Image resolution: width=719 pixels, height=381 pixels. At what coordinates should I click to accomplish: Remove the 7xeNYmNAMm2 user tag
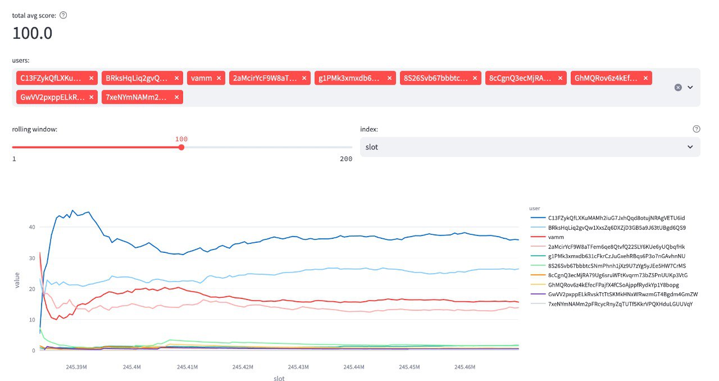[177, 98]
